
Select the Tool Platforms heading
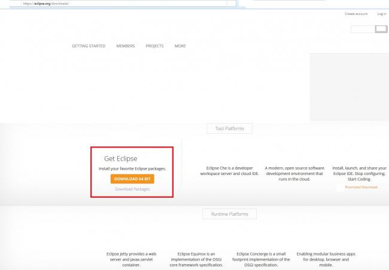(x=229, y=128)
